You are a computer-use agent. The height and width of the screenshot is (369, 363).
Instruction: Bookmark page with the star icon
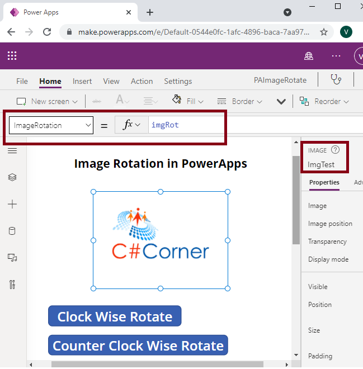324,32
